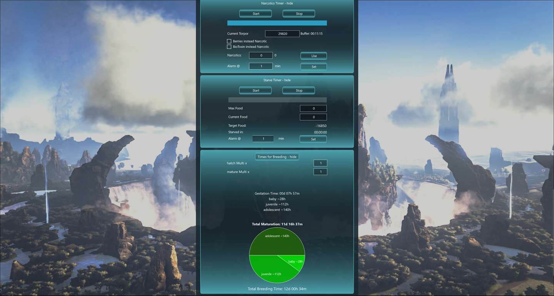Click the Narcotics: label
Screen dimensions: 554x296
234,55
